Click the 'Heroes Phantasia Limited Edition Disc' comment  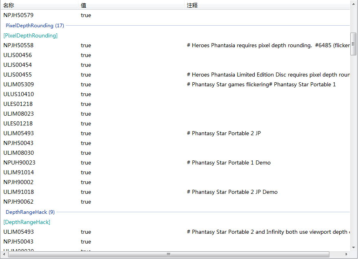point(268,75)
